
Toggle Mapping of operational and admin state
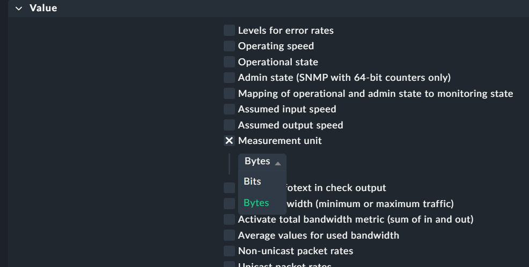pos(229,94)
